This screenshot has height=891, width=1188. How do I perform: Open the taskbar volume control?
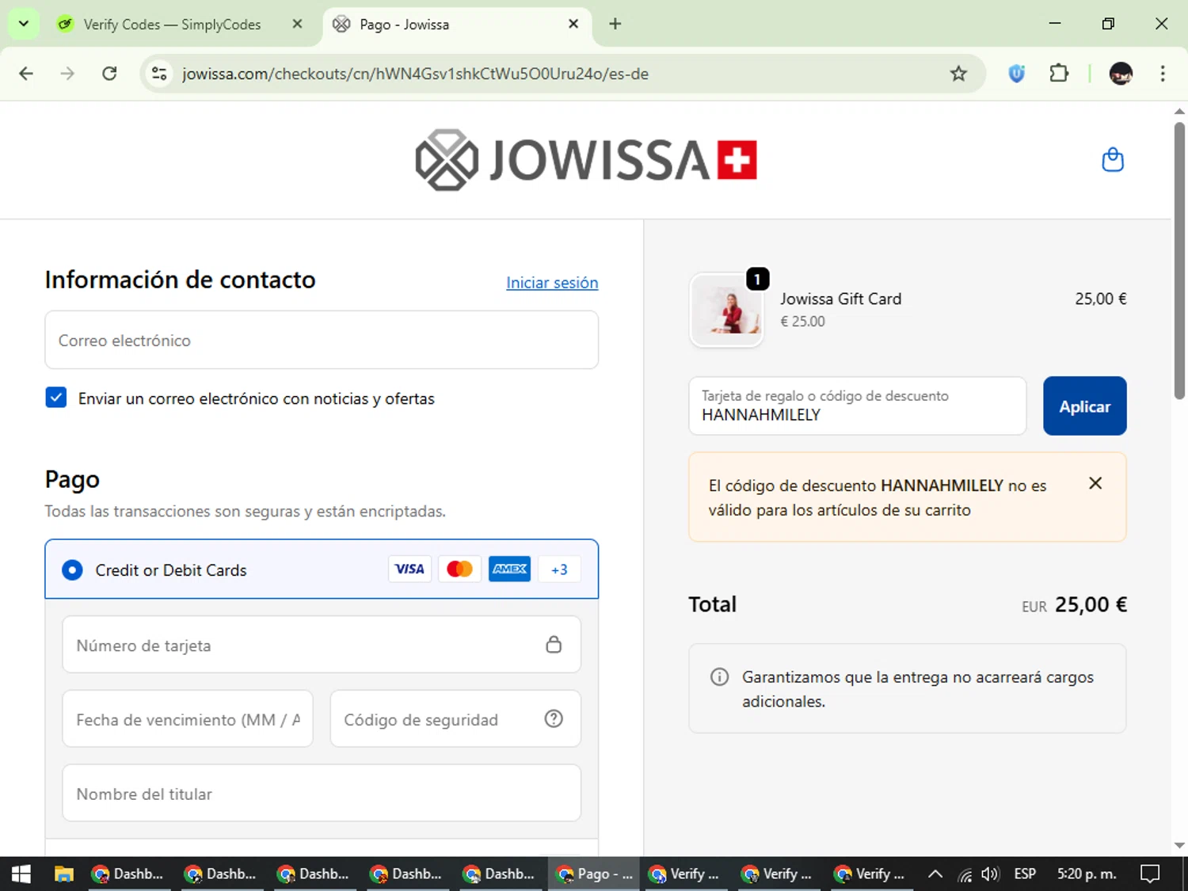[x=990, y=874]
